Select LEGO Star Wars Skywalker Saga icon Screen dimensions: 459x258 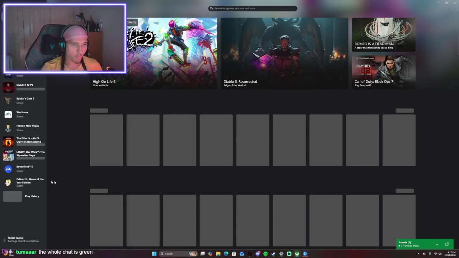pyautogui.click(x=8, y=155)
